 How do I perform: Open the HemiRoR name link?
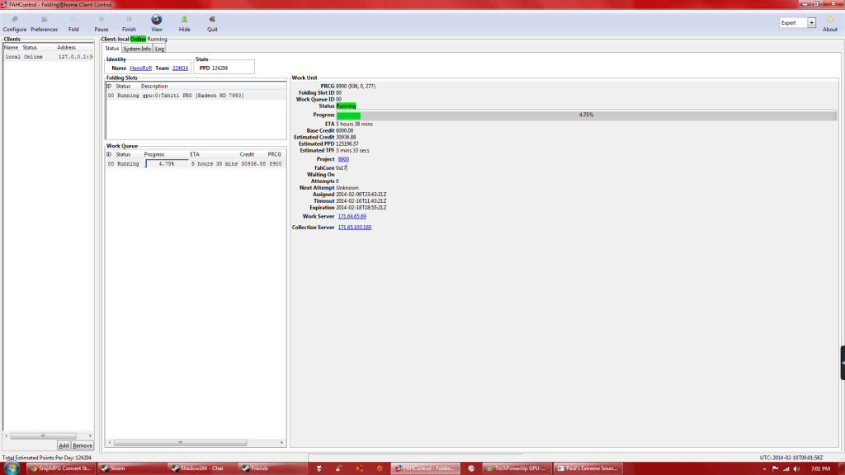140,68
